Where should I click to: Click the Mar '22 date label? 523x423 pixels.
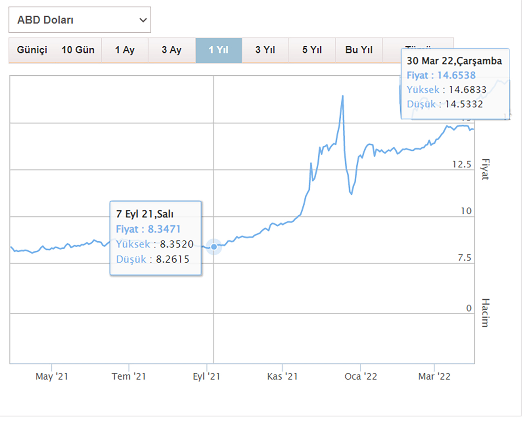click(434, 376)
